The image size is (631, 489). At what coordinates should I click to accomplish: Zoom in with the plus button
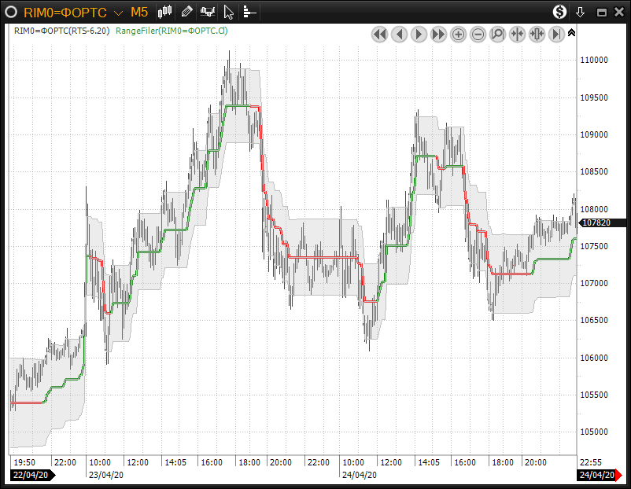458,34
